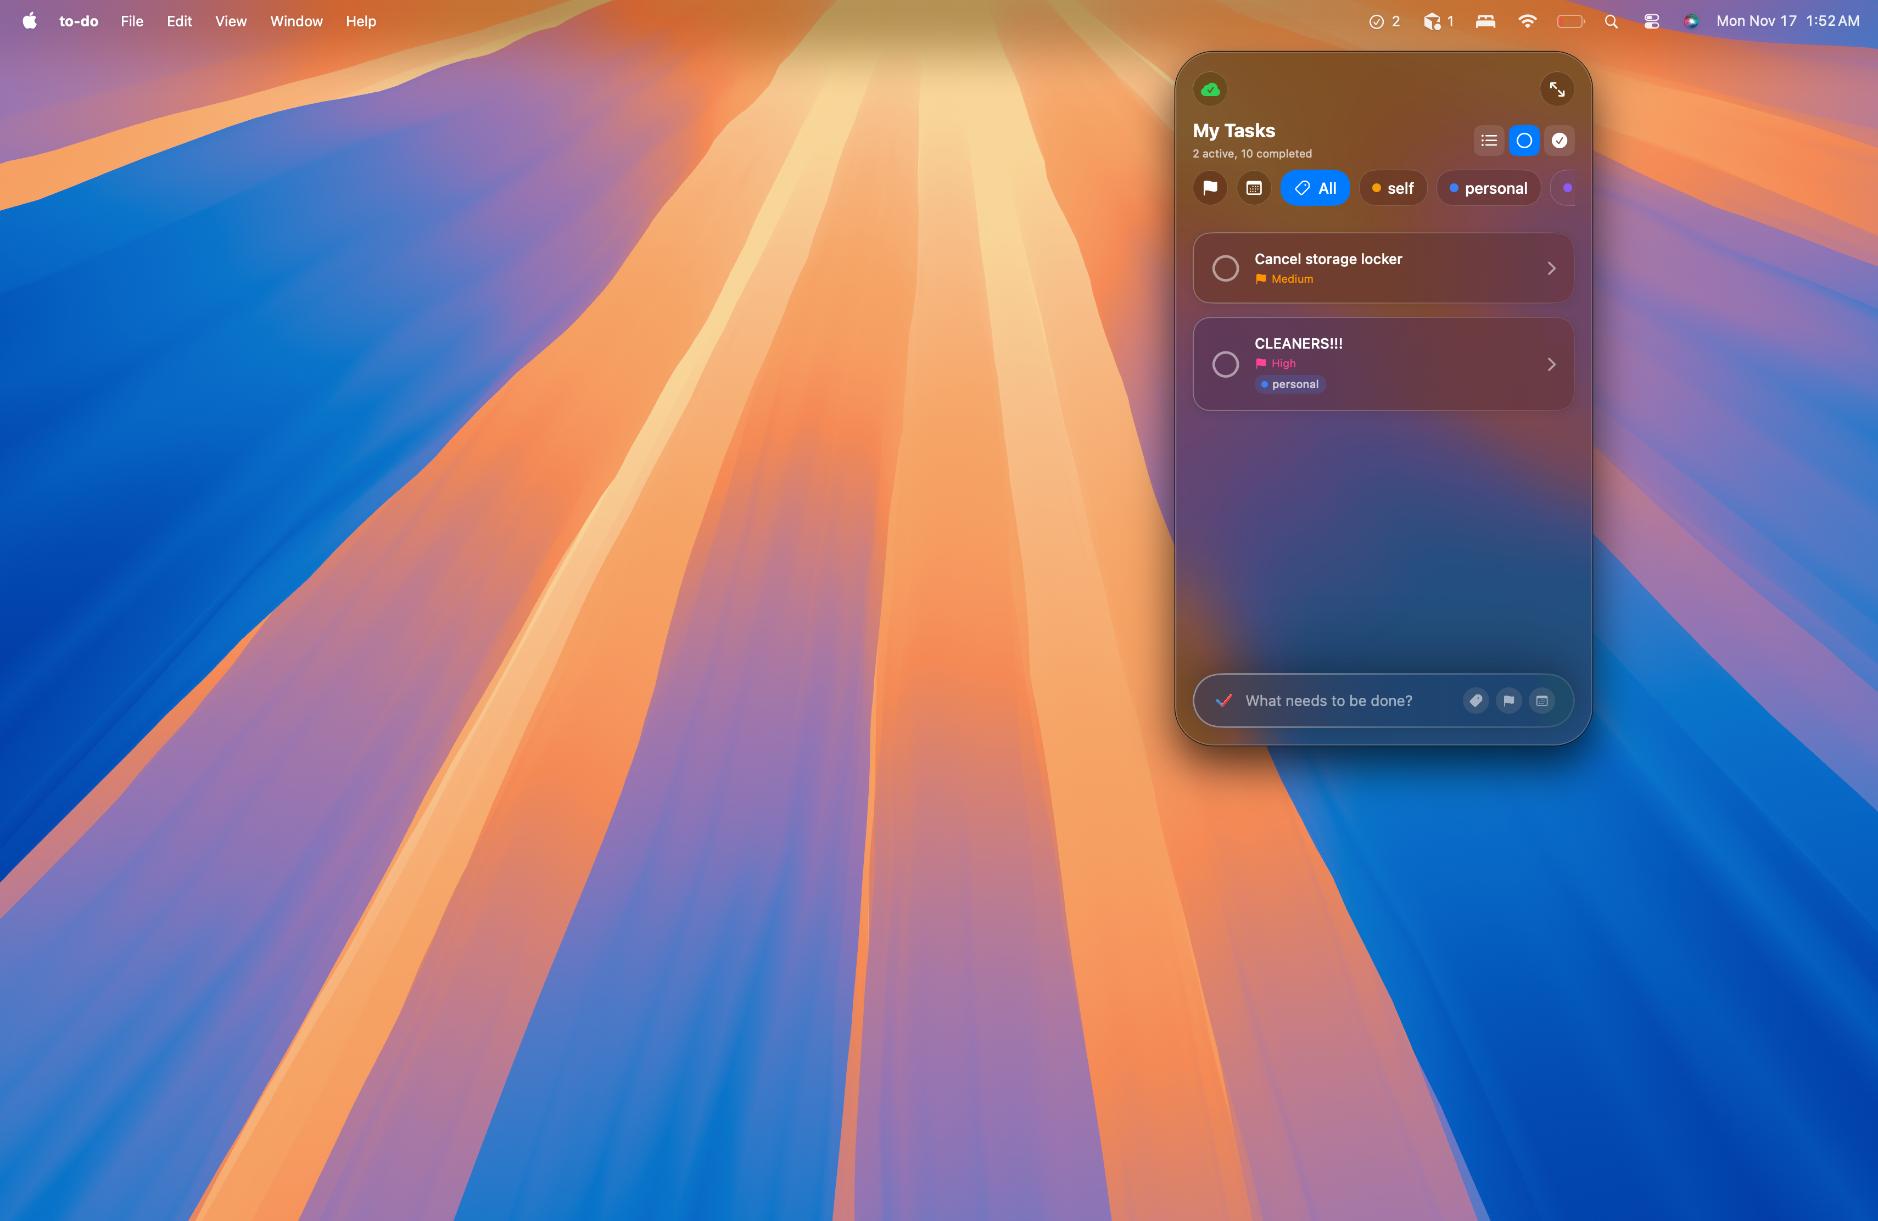This screenshot has width=1878, height=1221.
Task: Open the File menu
Action: click(x=132, y=21)
